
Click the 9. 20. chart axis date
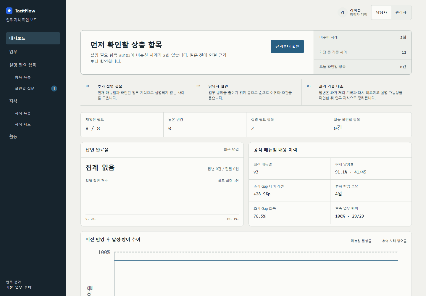coord(91,219)
